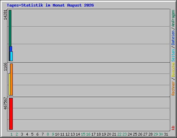Click day label 15 on x-axis

83,134
